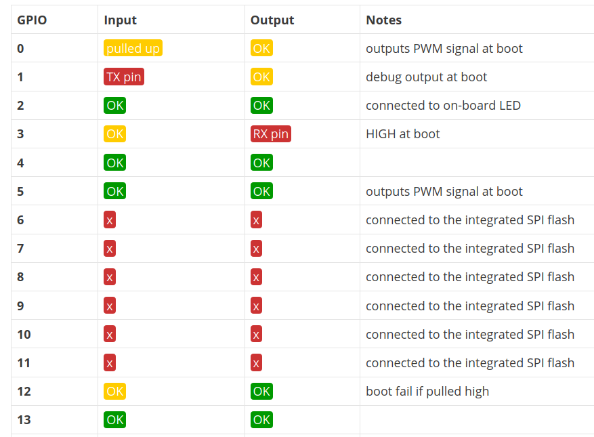This screenshot has height=437, width=594.
Task: Select green OK input badge for GPIO 4
Action: point(115,163)
